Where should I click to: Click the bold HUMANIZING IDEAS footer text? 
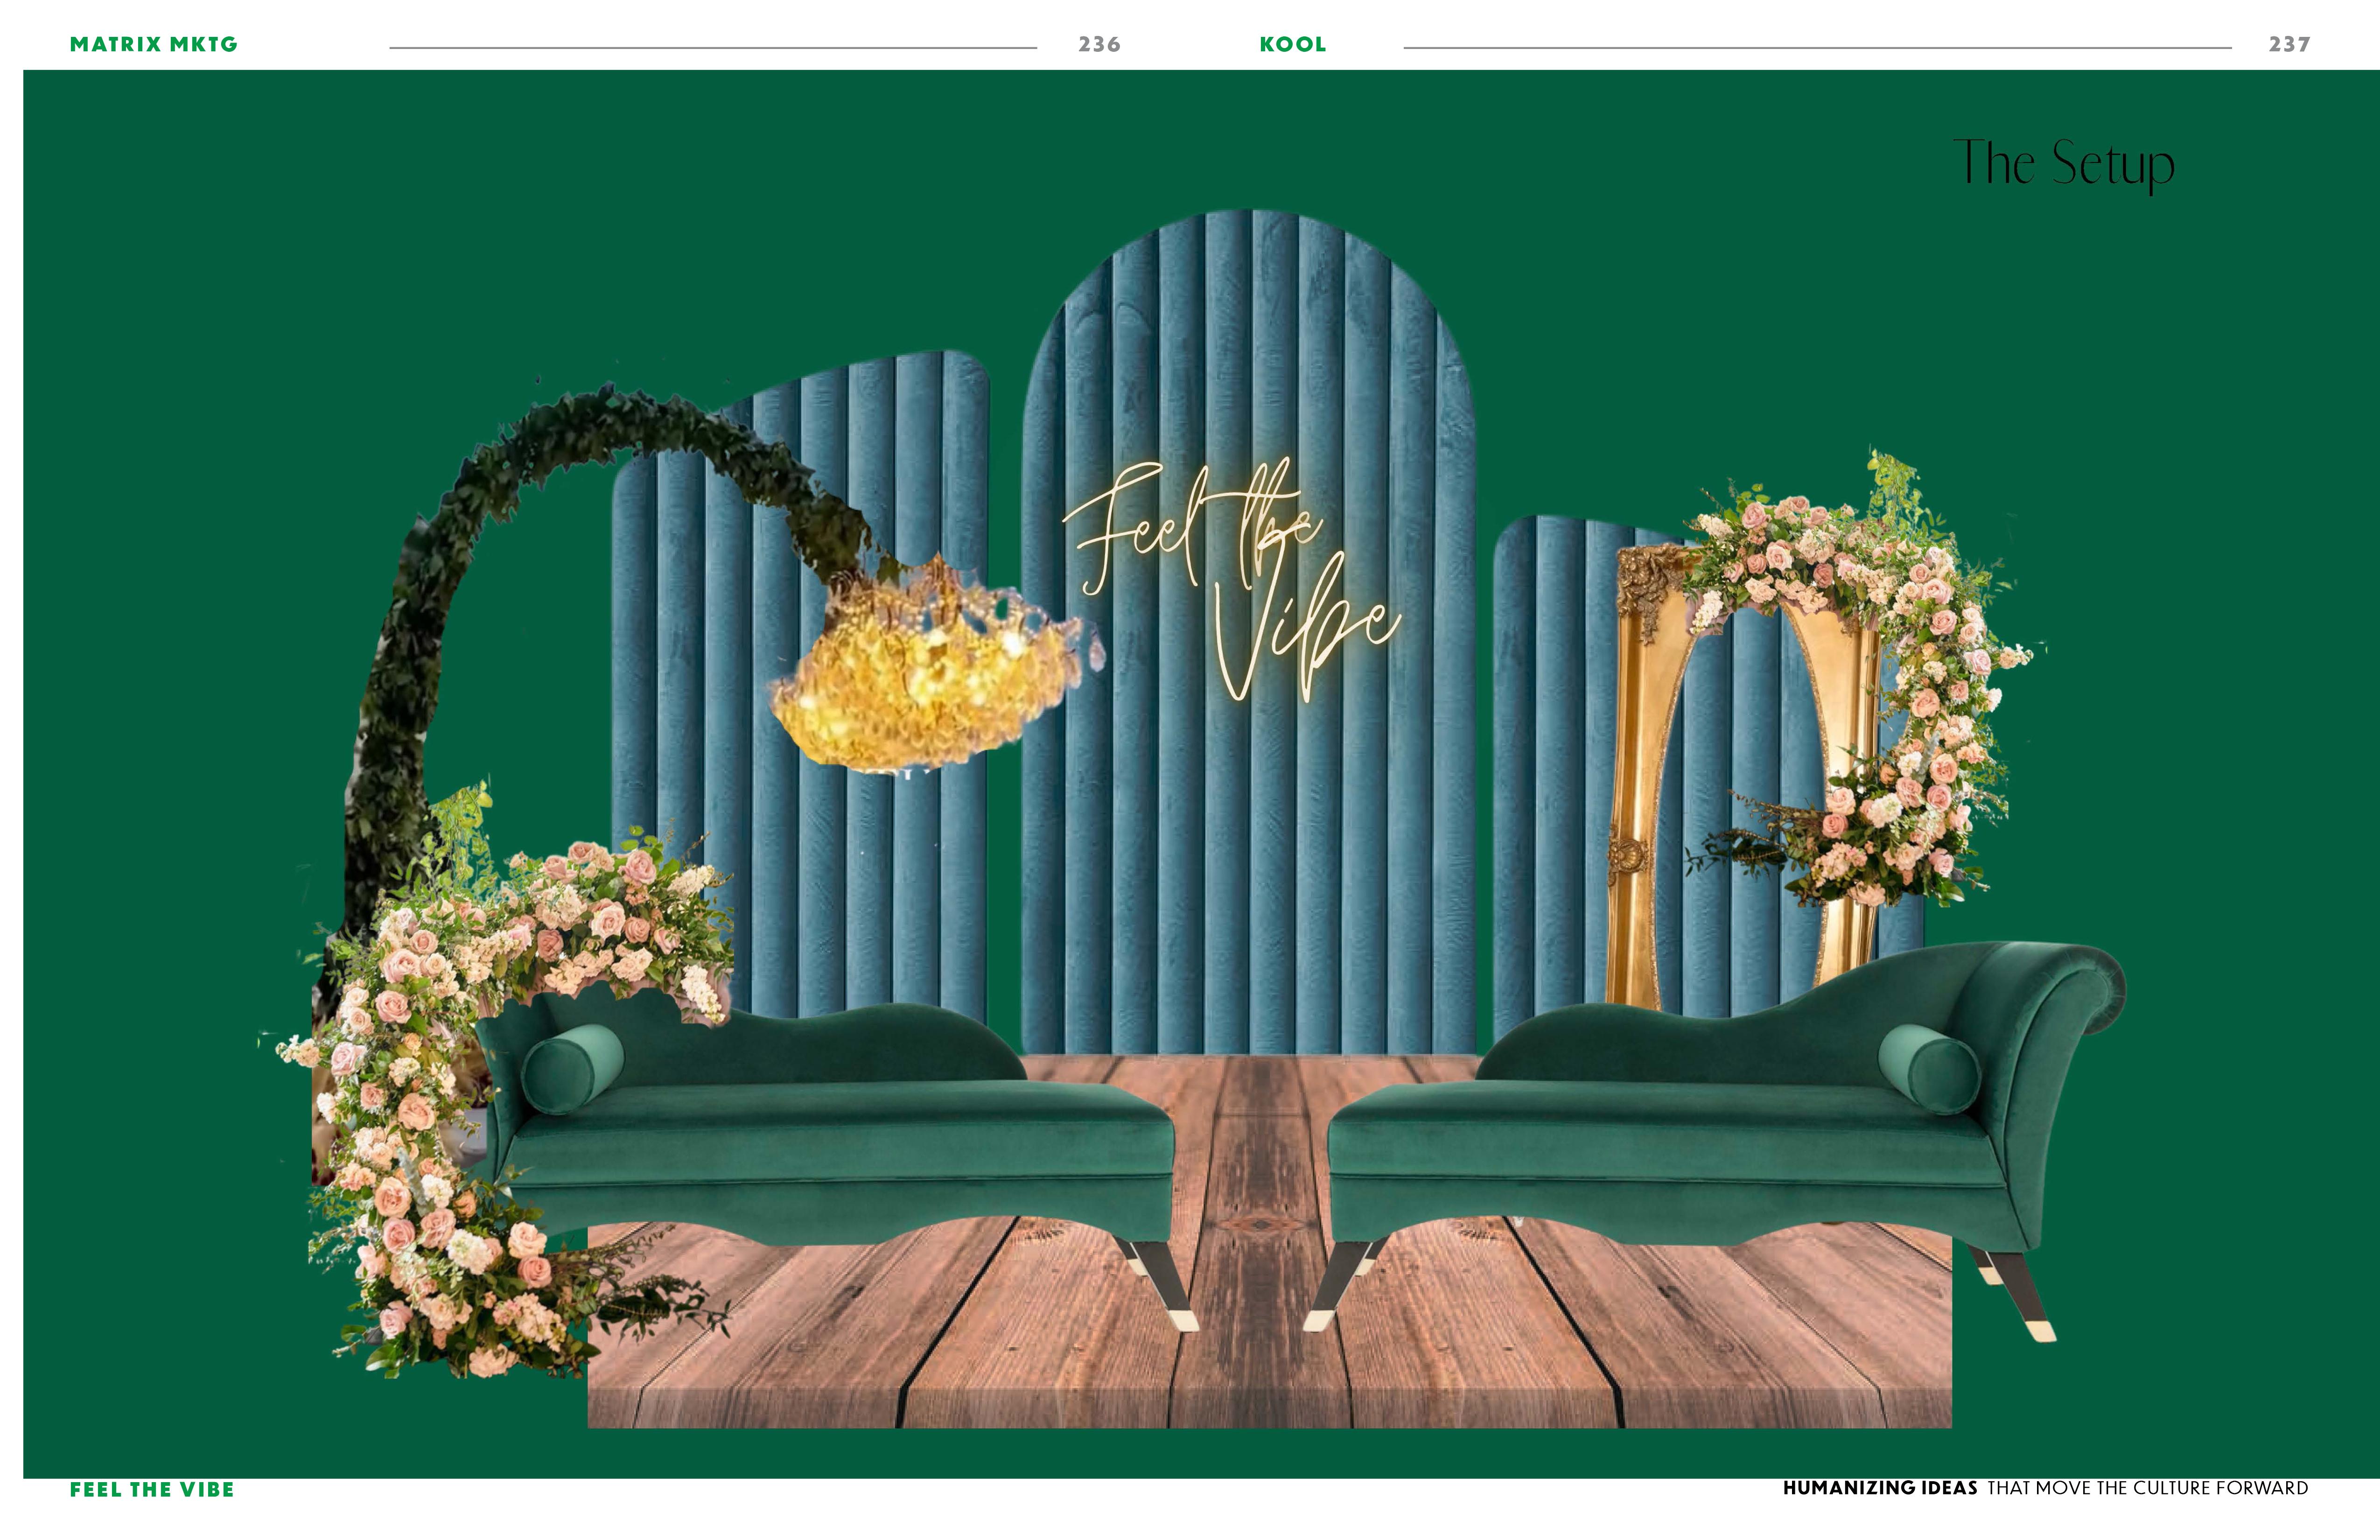tap(1880, 1488)
